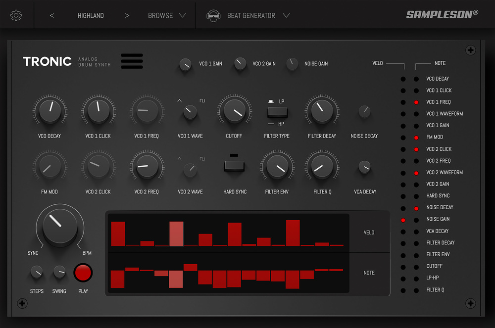Click the VCO 1 Gain knob
Screen dimensions: 495x328
click(185, 65)
